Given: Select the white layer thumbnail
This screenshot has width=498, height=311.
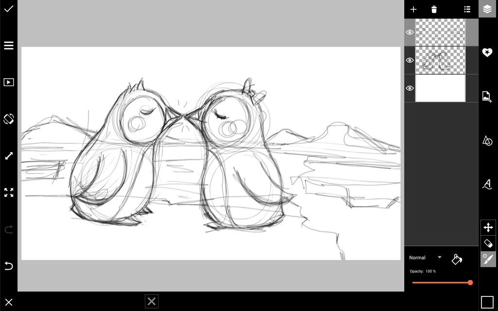Looking at the screenshot, I should [440, 88].
